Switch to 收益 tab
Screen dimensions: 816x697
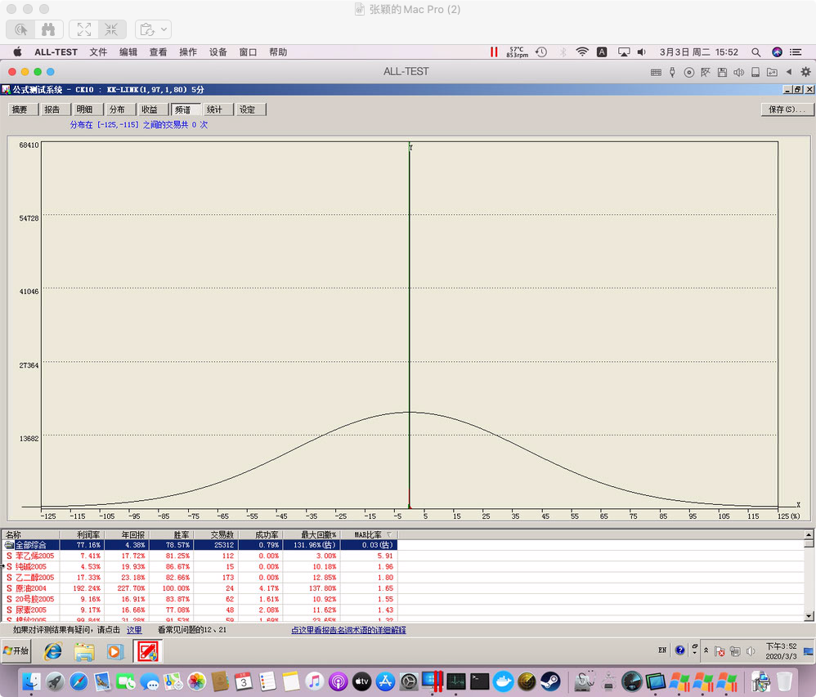153,109
